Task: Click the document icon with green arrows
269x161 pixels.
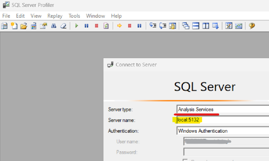Action: [x=106, y=26]
